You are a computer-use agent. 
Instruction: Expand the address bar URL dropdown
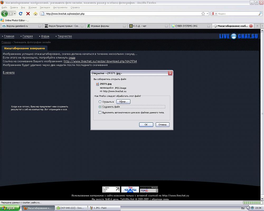(208, 13)
